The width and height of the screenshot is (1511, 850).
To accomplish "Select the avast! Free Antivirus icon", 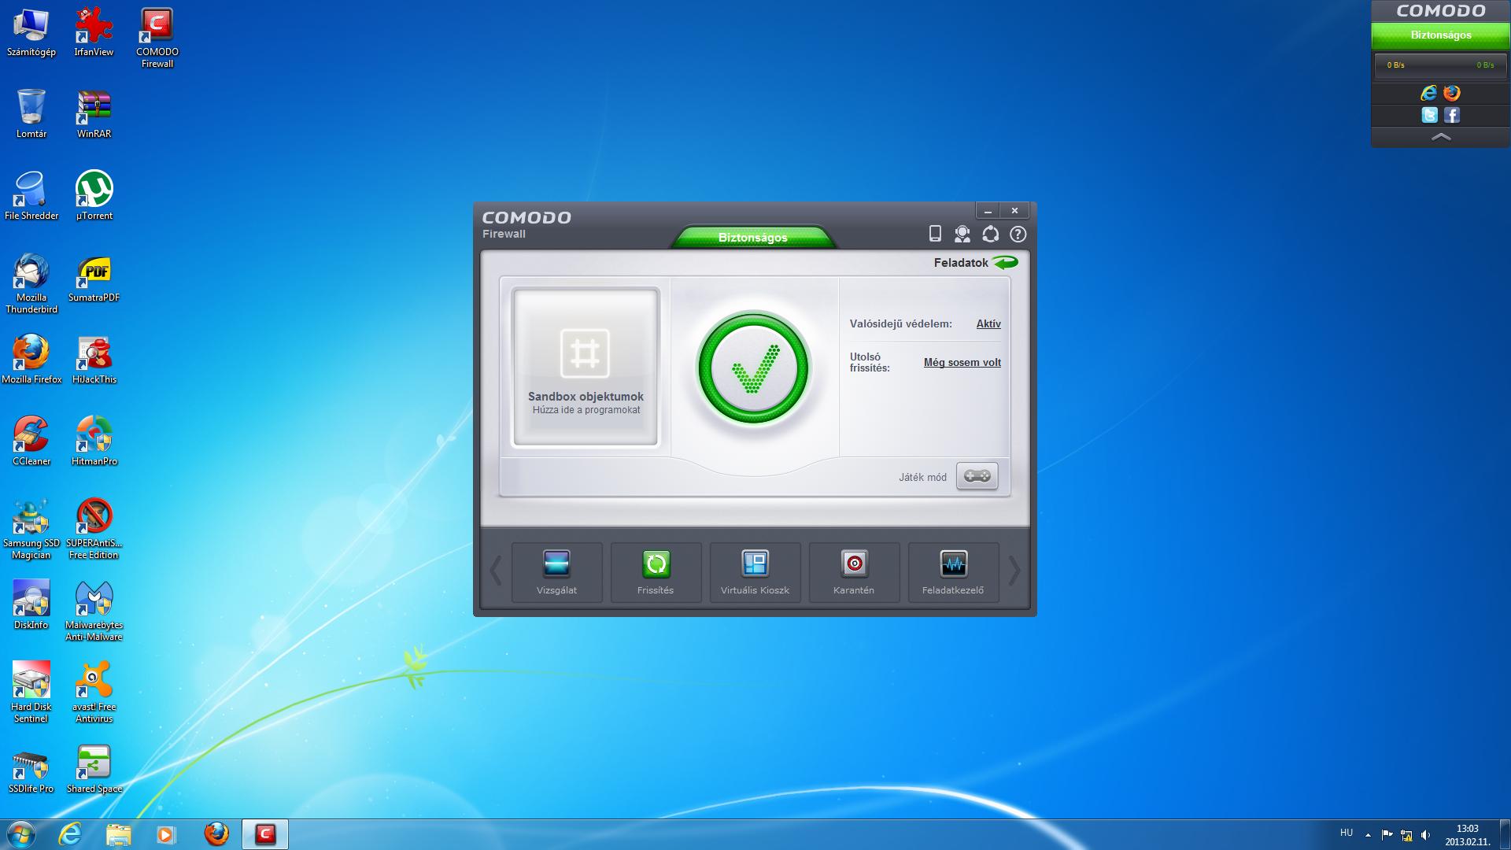I will (94, 693).
